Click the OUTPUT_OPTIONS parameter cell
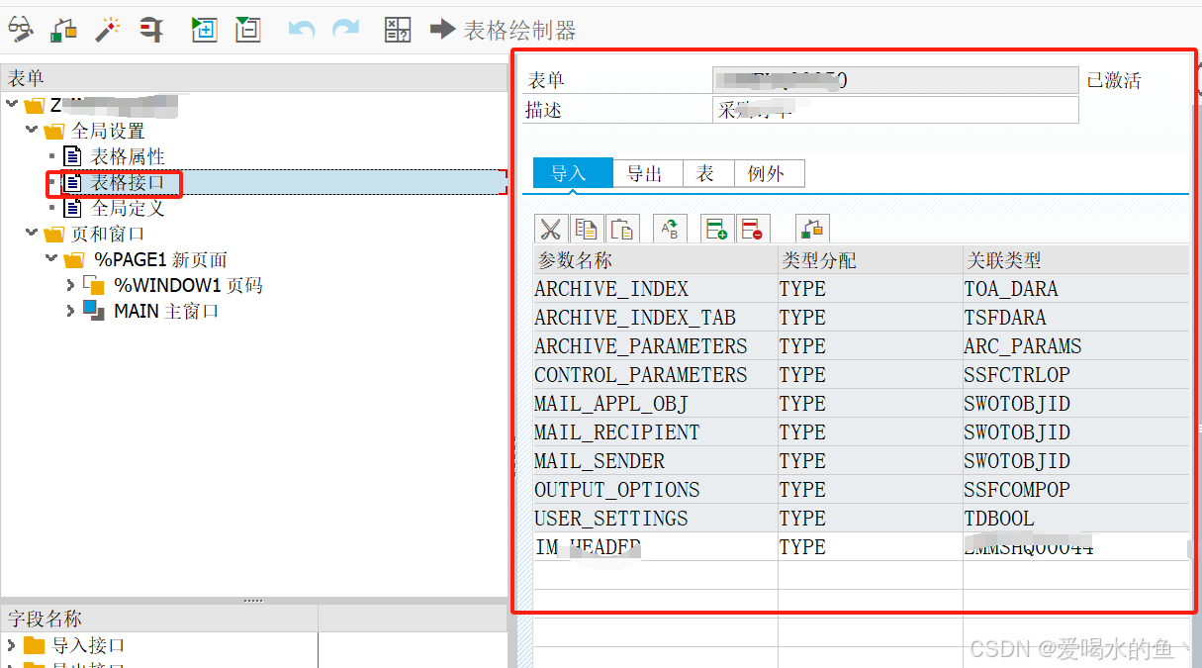 coord(654,490)
